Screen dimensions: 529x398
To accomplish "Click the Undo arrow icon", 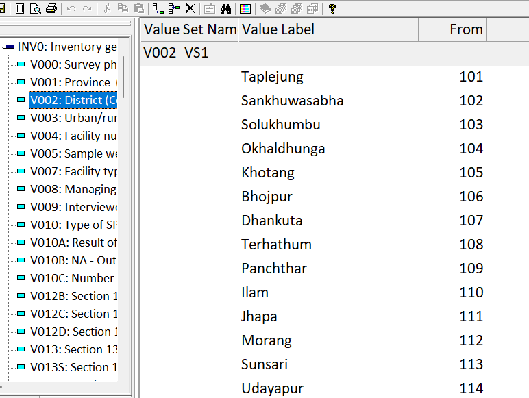I will coord(71,8).
